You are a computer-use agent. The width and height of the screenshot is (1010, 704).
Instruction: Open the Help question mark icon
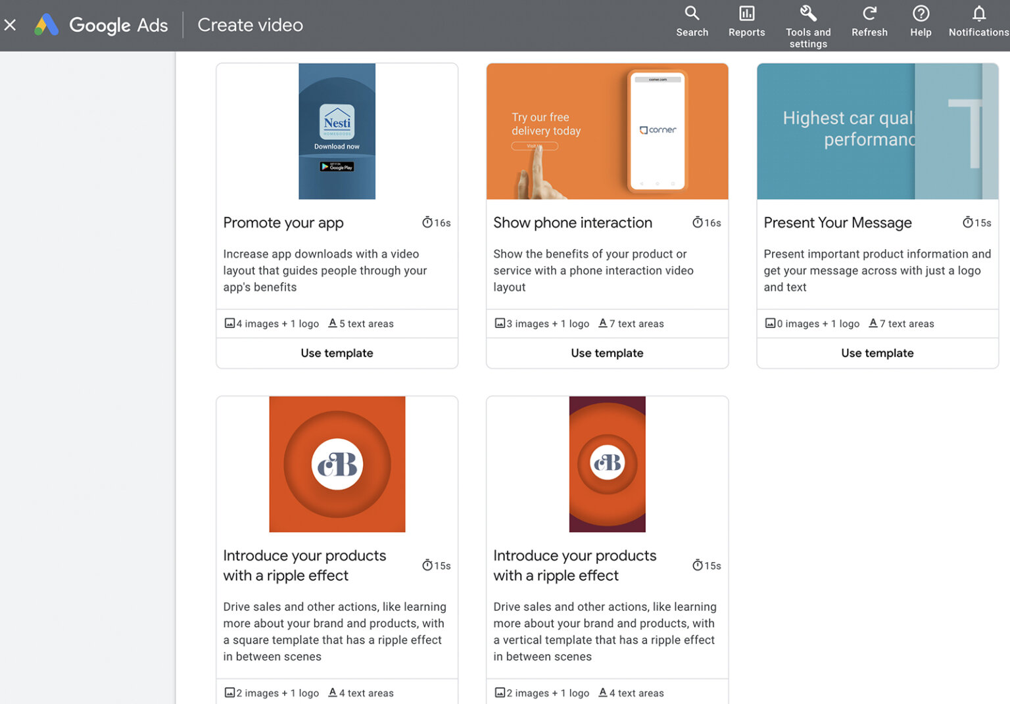921,14
